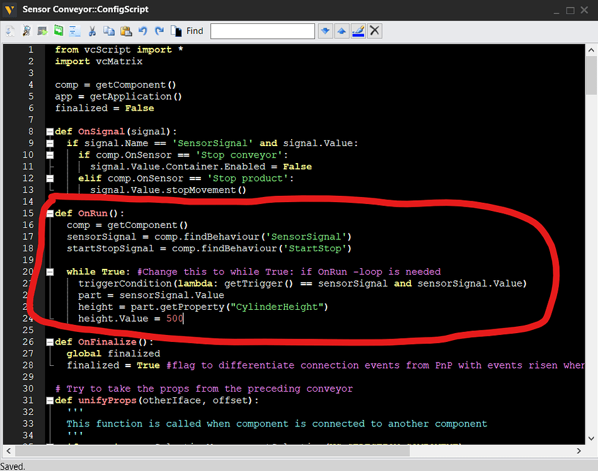This screenshot has height=471, width=598.
Task: Cut selection with the scissors icon
Action: point(92,31)
